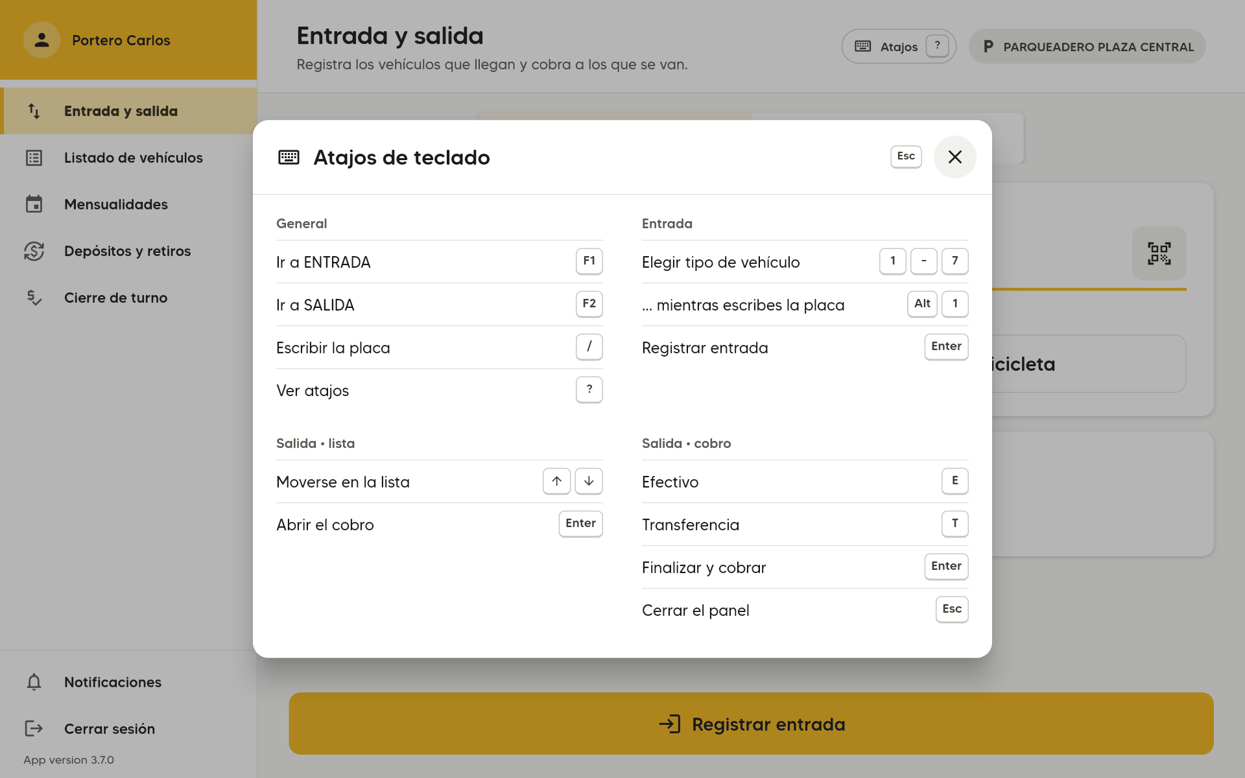Click the Parqueadero Plaza Central badge
This screenshot has height=778, width=1245.
(1087, 46)
